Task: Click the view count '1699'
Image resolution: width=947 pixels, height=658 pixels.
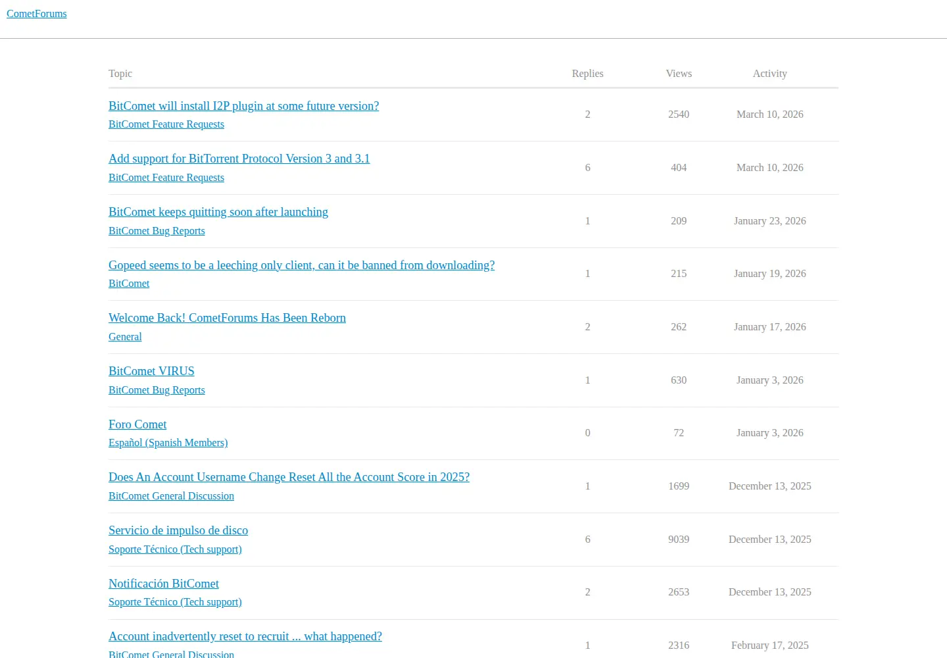Action: [x=679, y=486]
